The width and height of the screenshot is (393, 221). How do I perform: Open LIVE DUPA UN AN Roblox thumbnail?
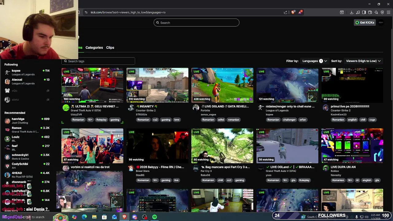click(352, 146)
